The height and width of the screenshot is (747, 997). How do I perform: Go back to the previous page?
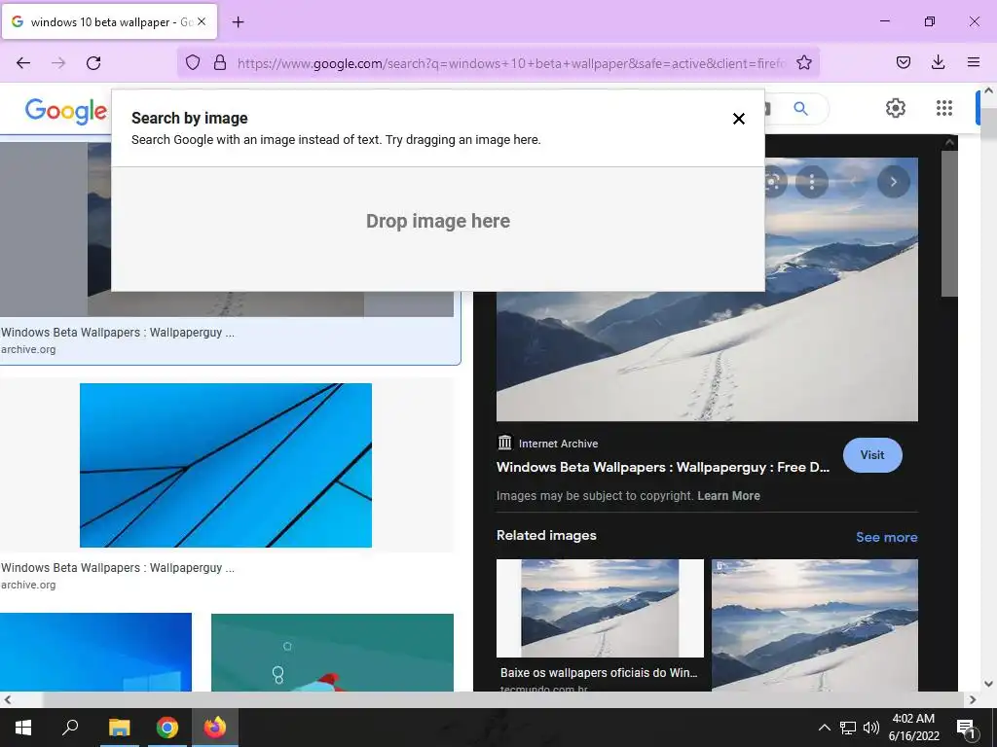23,63
